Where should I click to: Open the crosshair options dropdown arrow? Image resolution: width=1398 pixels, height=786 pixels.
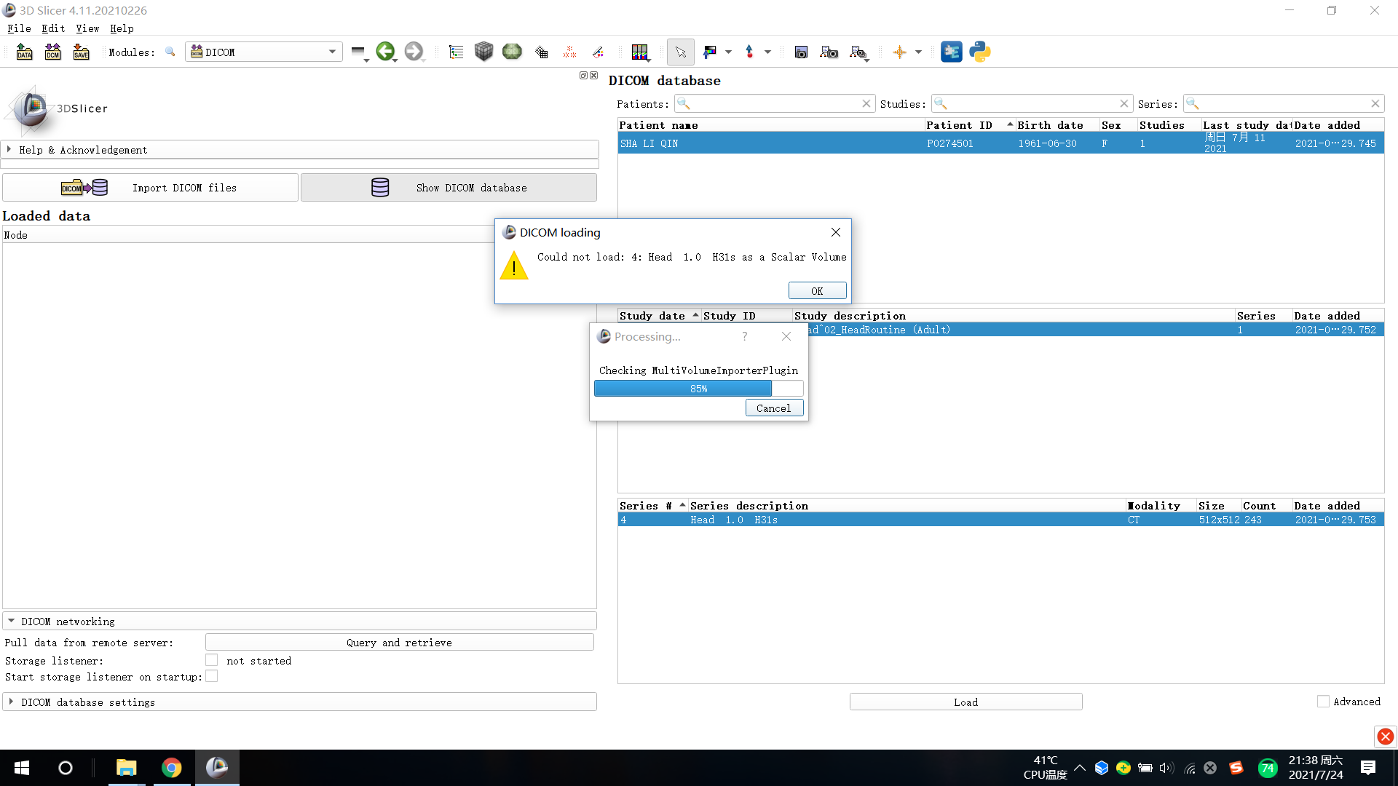coord(918,52)
